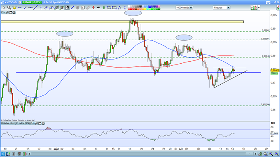
Task: Select the long trend line tool
Action: point(35,7)
